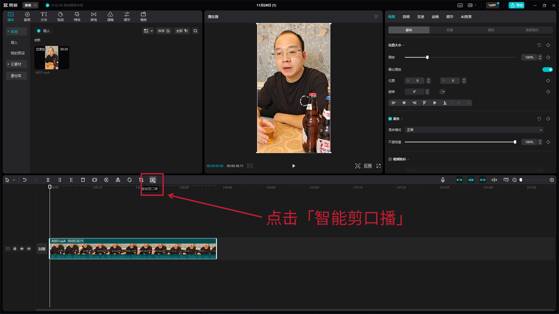
Task: Click the rotate clip tool
Action: pyautogui.click(x=130, y=180)
